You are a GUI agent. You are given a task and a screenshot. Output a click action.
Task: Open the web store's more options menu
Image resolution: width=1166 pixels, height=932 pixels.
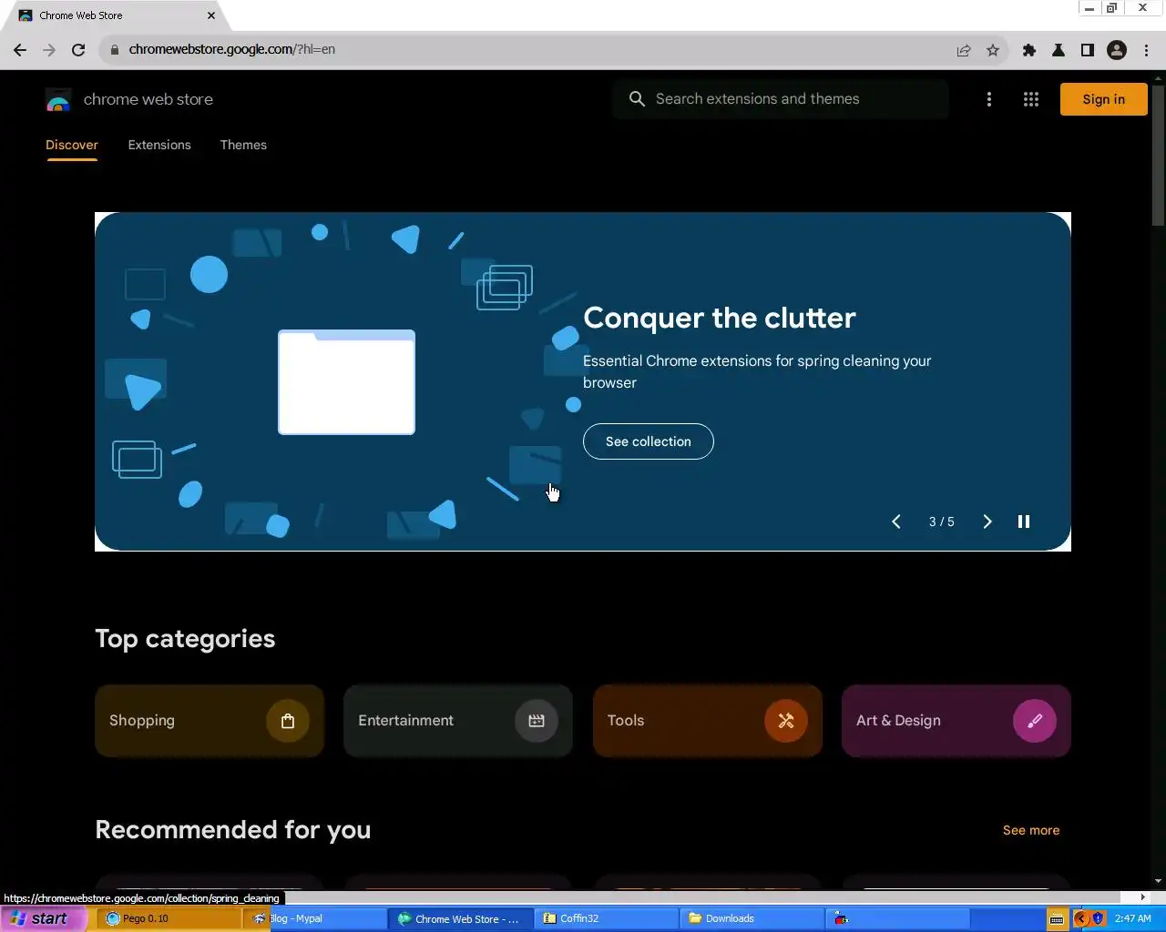pos(989,99)
